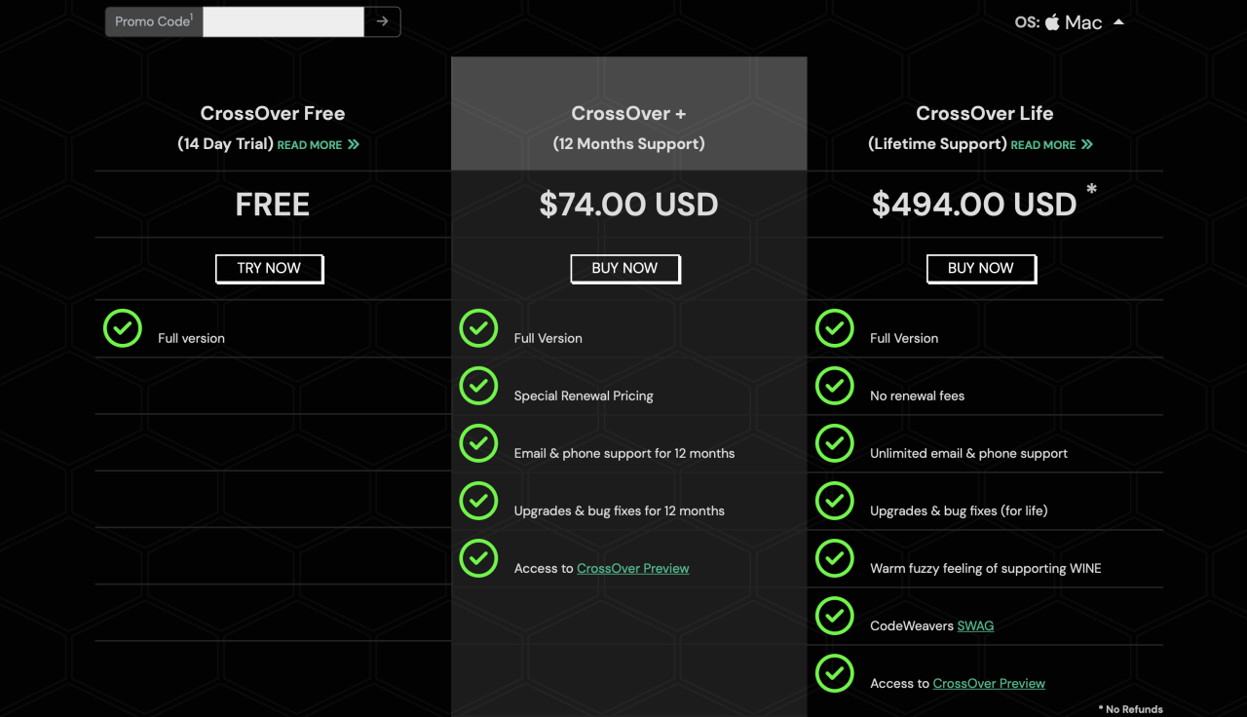This screenshot has height=717, width=1247.
Task: Click checkmark beside Free plan Full version
Action: click(x=123, y=328)
